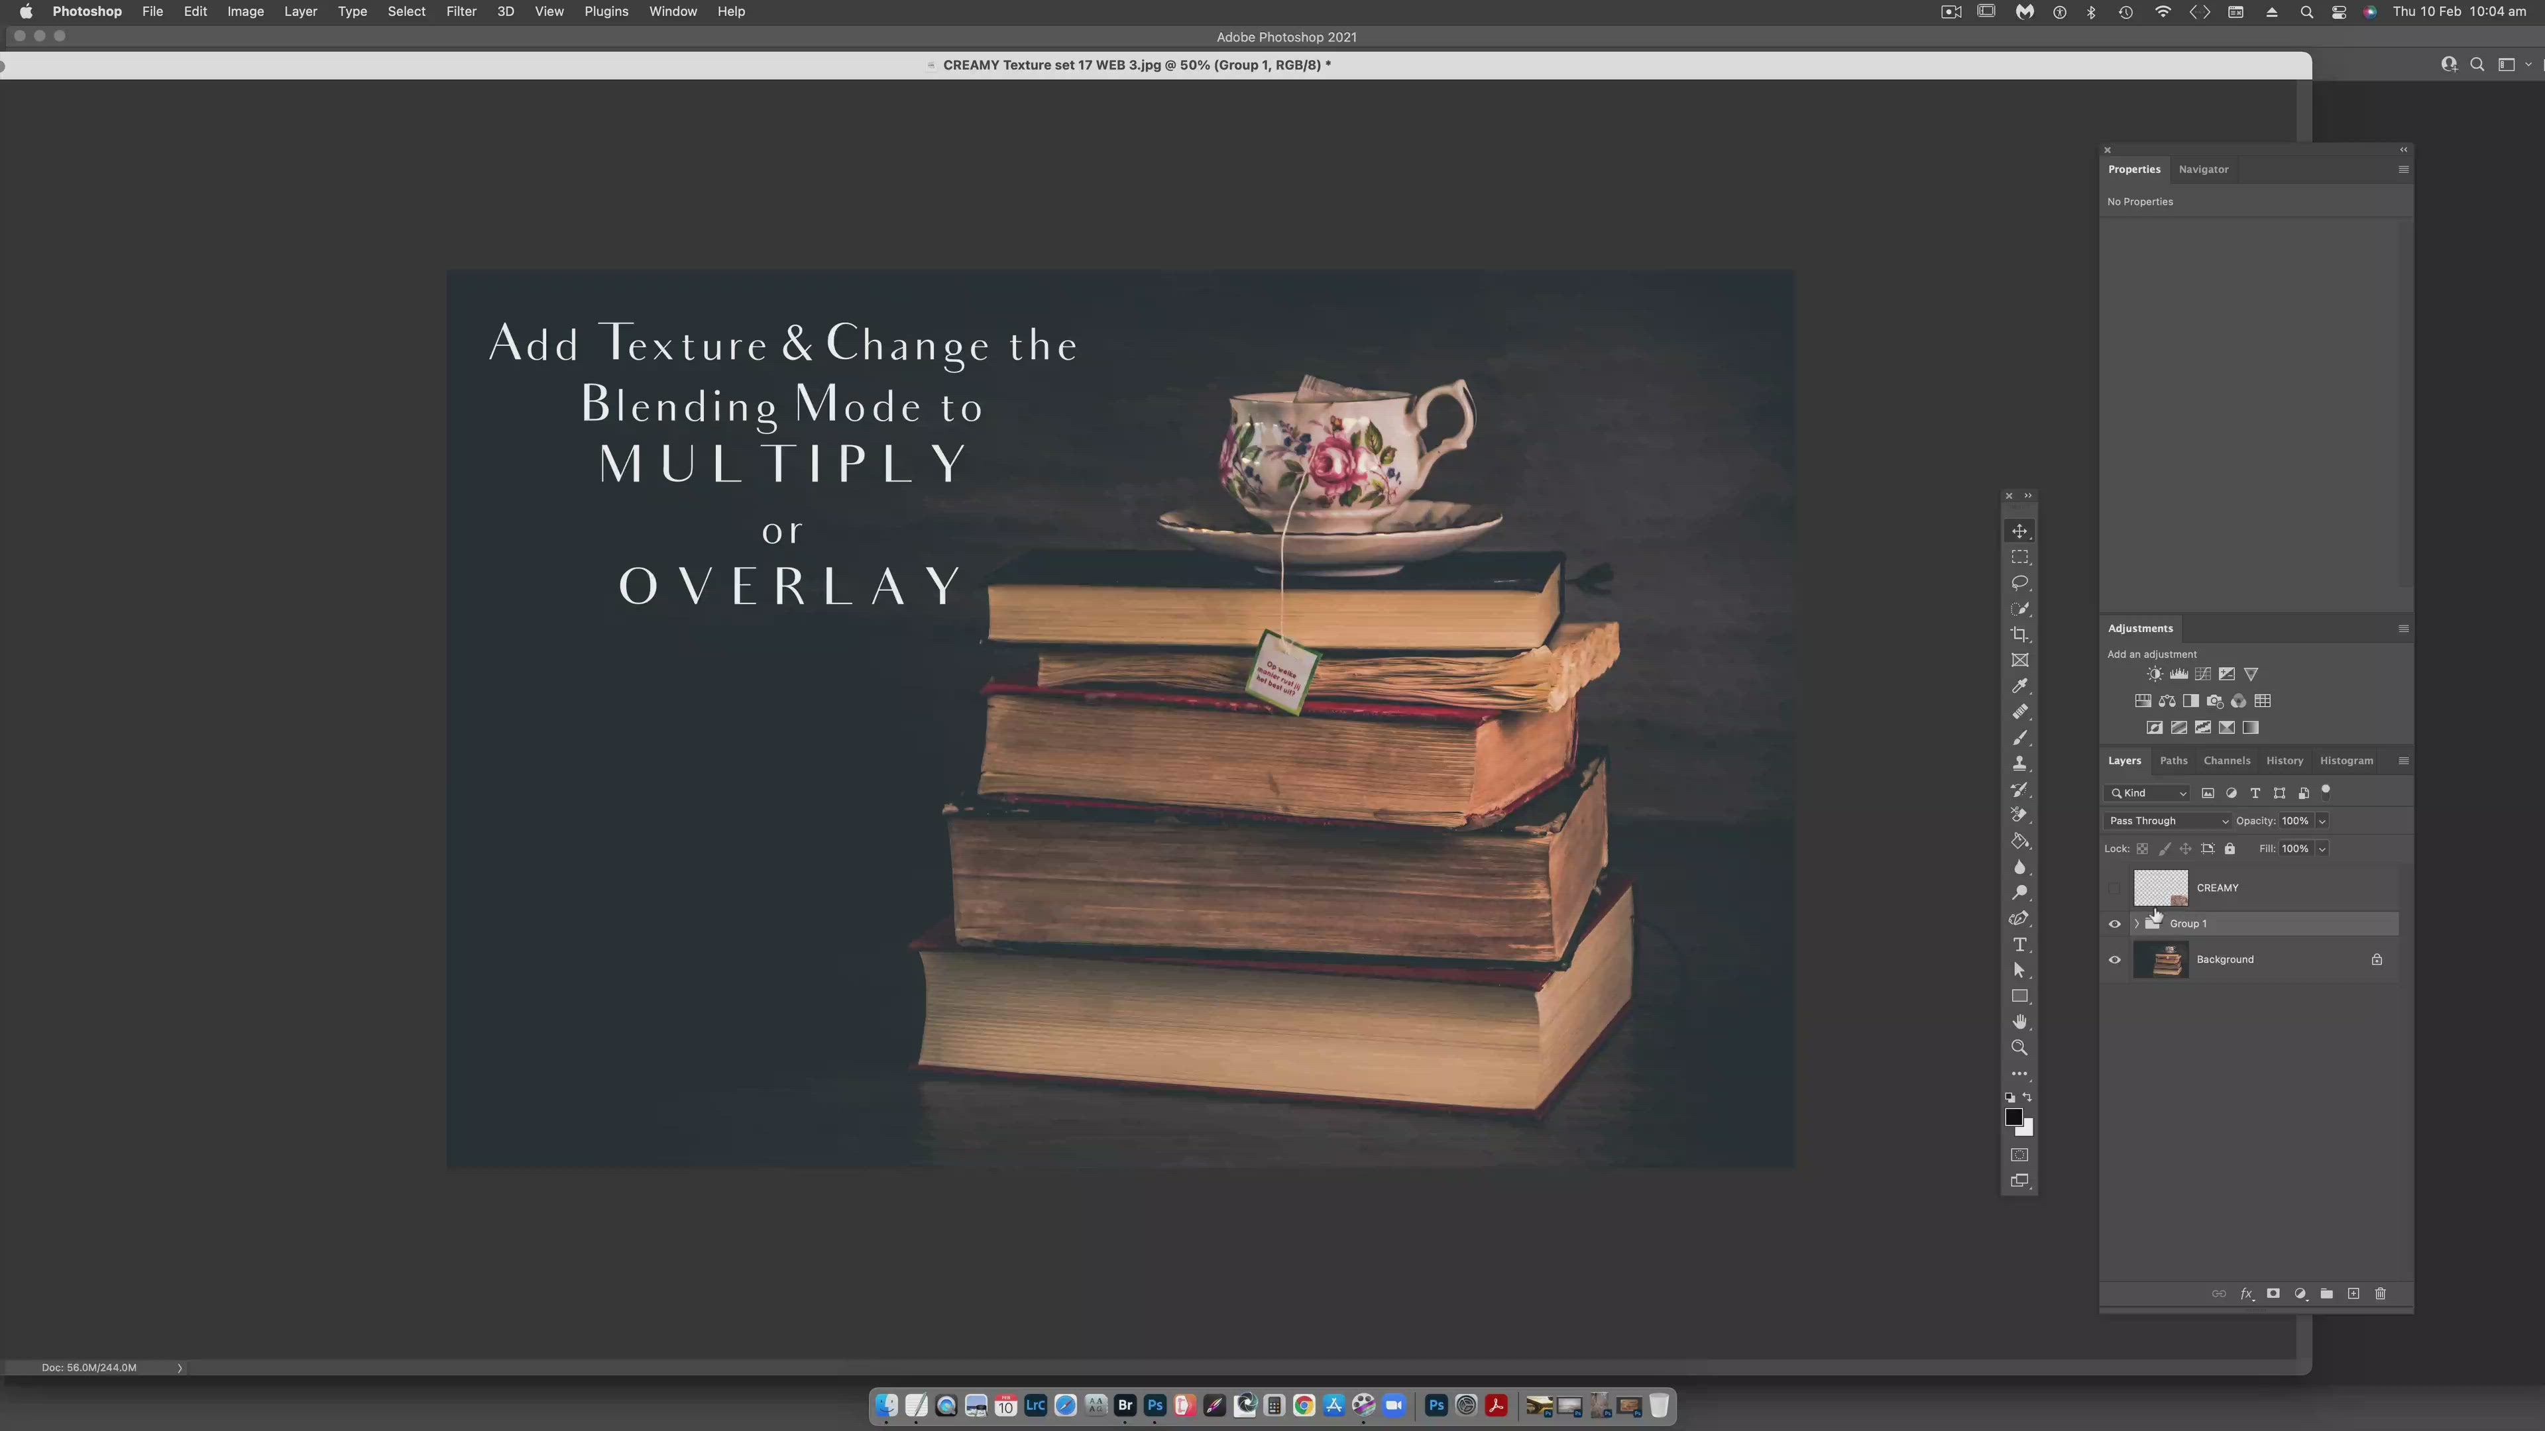2545x1431 pixels.
Task: Select the Lasso tool
Action: click(2019, 583)
